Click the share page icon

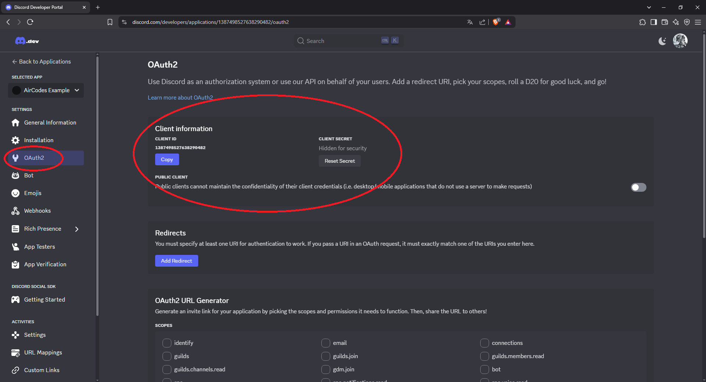coord(482,22)
